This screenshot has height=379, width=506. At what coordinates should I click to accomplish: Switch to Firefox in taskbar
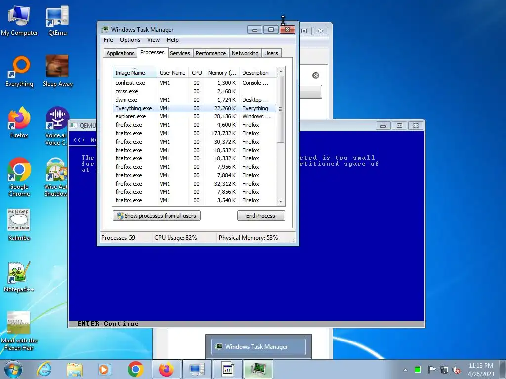point(166,369)
